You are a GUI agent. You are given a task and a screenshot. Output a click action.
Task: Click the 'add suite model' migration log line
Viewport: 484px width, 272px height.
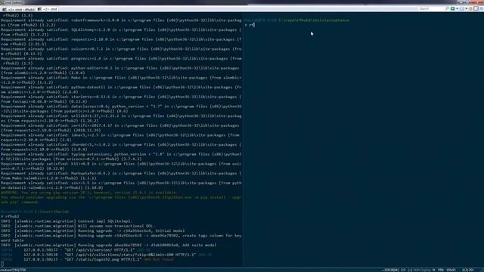point(109,245)
